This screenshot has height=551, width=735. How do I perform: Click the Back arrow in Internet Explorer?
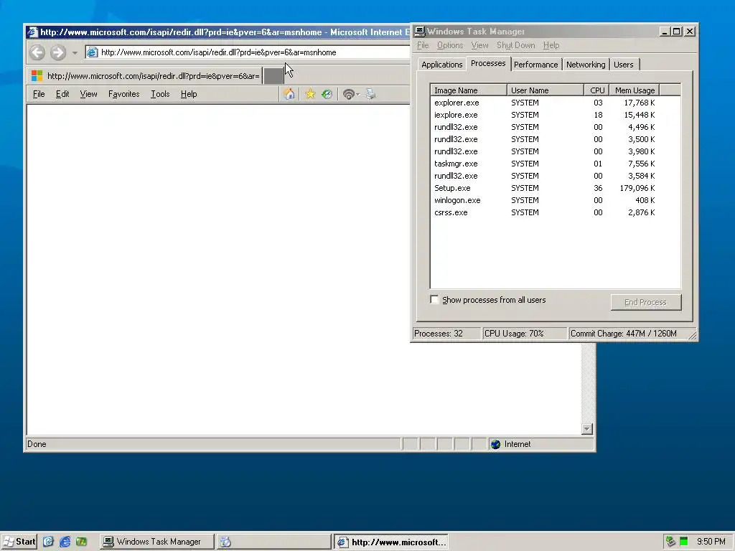tap(37, 52)
